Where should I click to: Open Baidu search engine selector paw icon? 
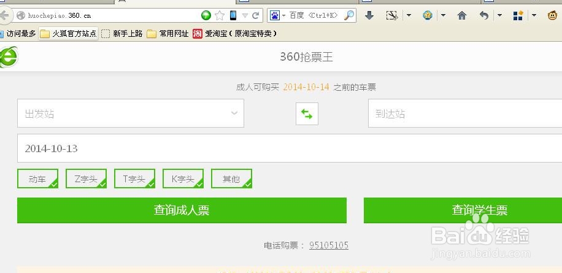tap(275, 15)
